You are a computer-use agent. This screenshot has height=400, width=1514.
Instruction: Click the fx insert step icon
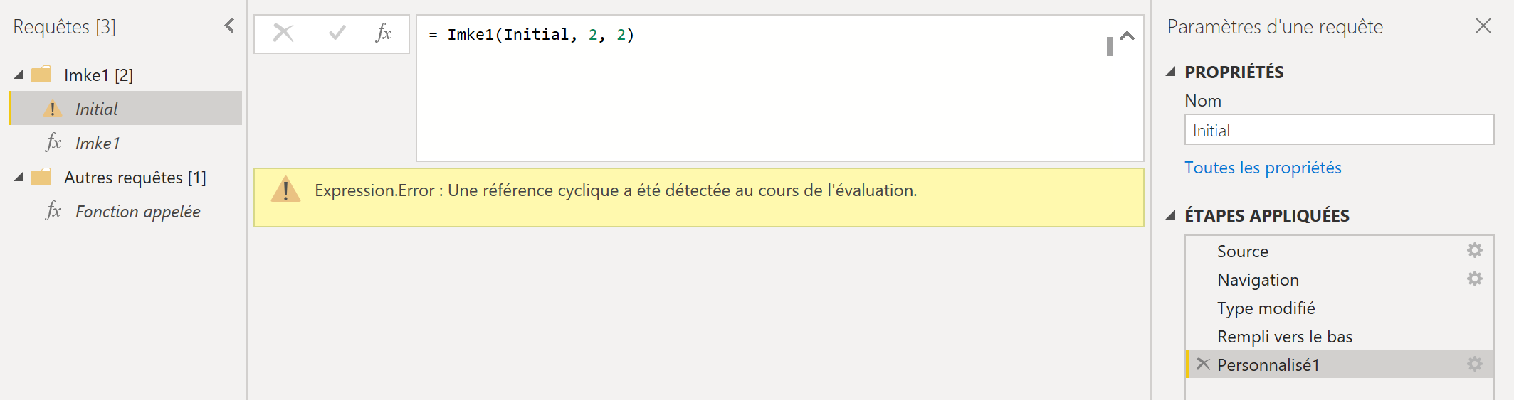click(x=383, y=33)
